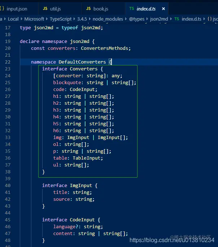
Task: Click the 'h3' property on line 29
Action: click(56, 110)
